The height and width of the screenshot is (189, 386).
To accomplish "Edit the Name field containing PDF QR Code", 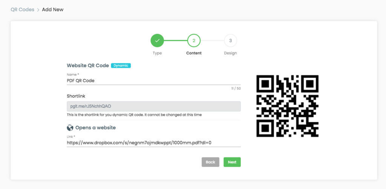I will pos(154,80).
